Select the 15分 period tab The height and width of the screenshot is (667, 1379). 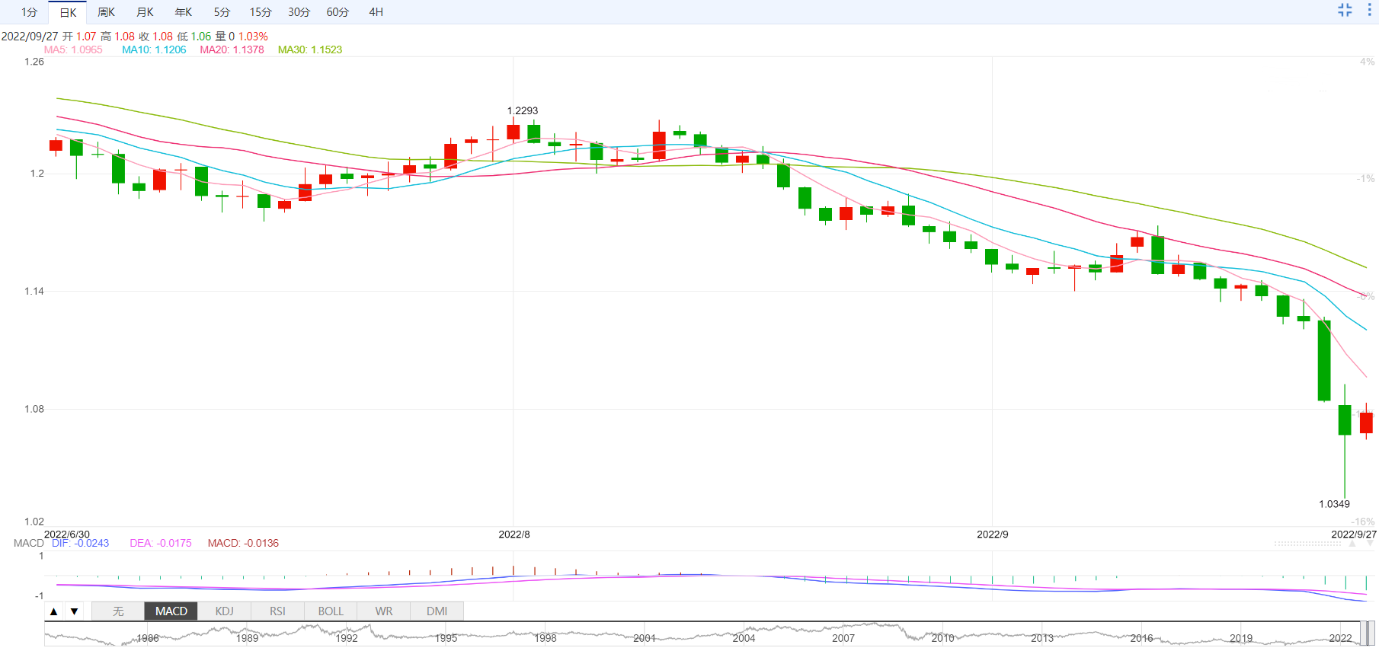[x=261, y=12]
